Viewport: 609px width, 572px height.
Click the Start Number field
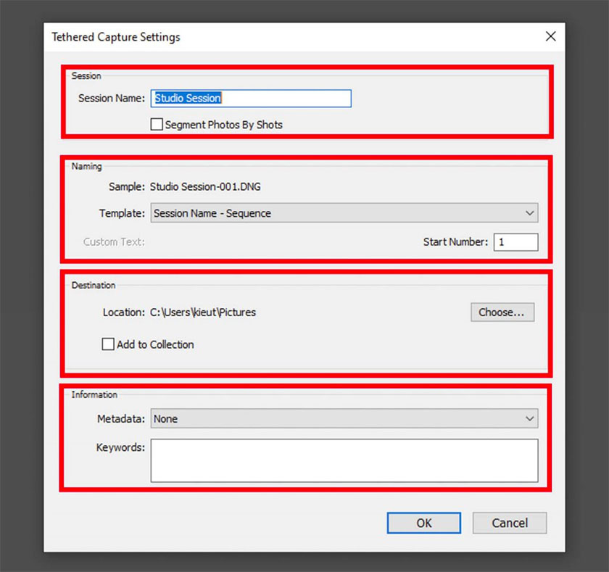pyautogui.click(x=515, y=242)
